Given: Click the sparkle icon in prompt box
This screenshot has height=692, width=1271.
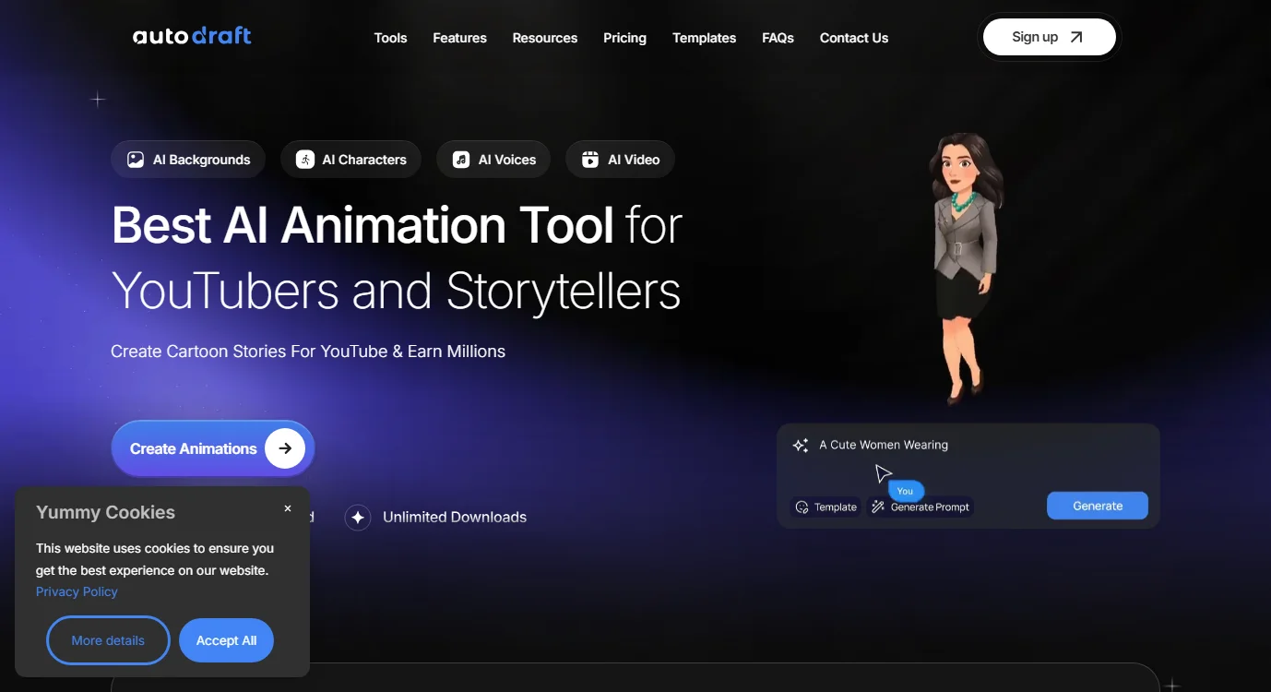Looking at the screenshot, I should [801, 446].
